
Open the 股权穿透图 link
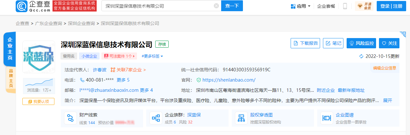pos(261,115)
